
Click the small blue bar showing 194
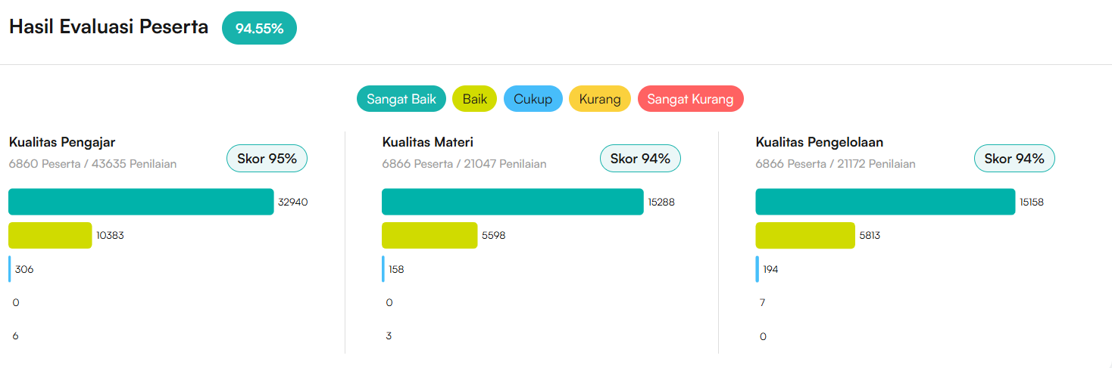757,269
